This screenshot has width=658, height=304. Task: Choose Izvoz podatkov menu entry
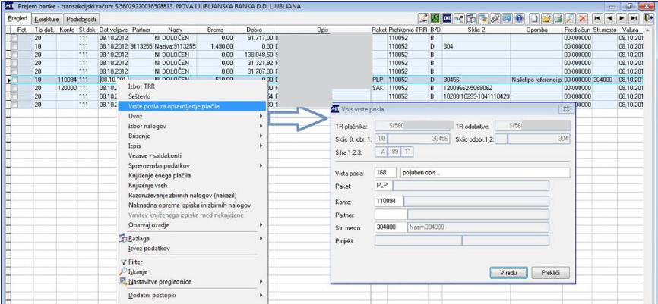(x=191, y=249)
